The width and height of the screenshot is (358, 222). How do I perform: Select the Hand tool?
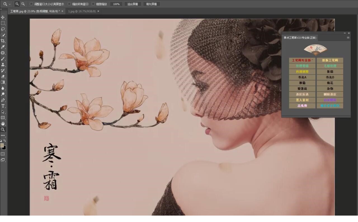tap(3, 123)
